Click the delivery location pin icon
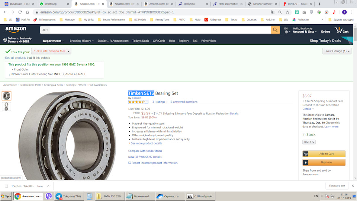Screen dimensions: 357x201 coord(5,40)
